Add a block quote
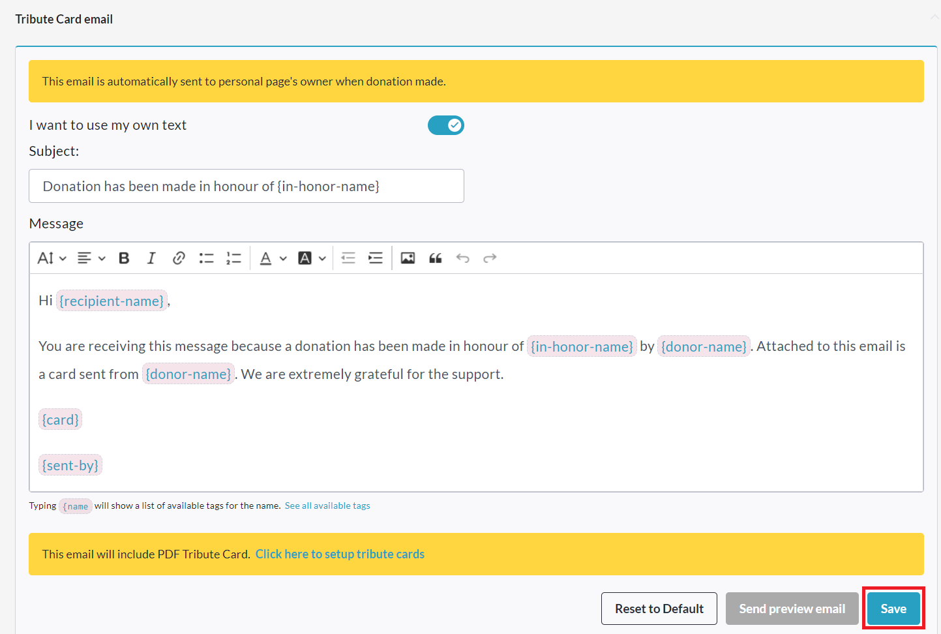The image size is (941, 634). coord(436,258)
